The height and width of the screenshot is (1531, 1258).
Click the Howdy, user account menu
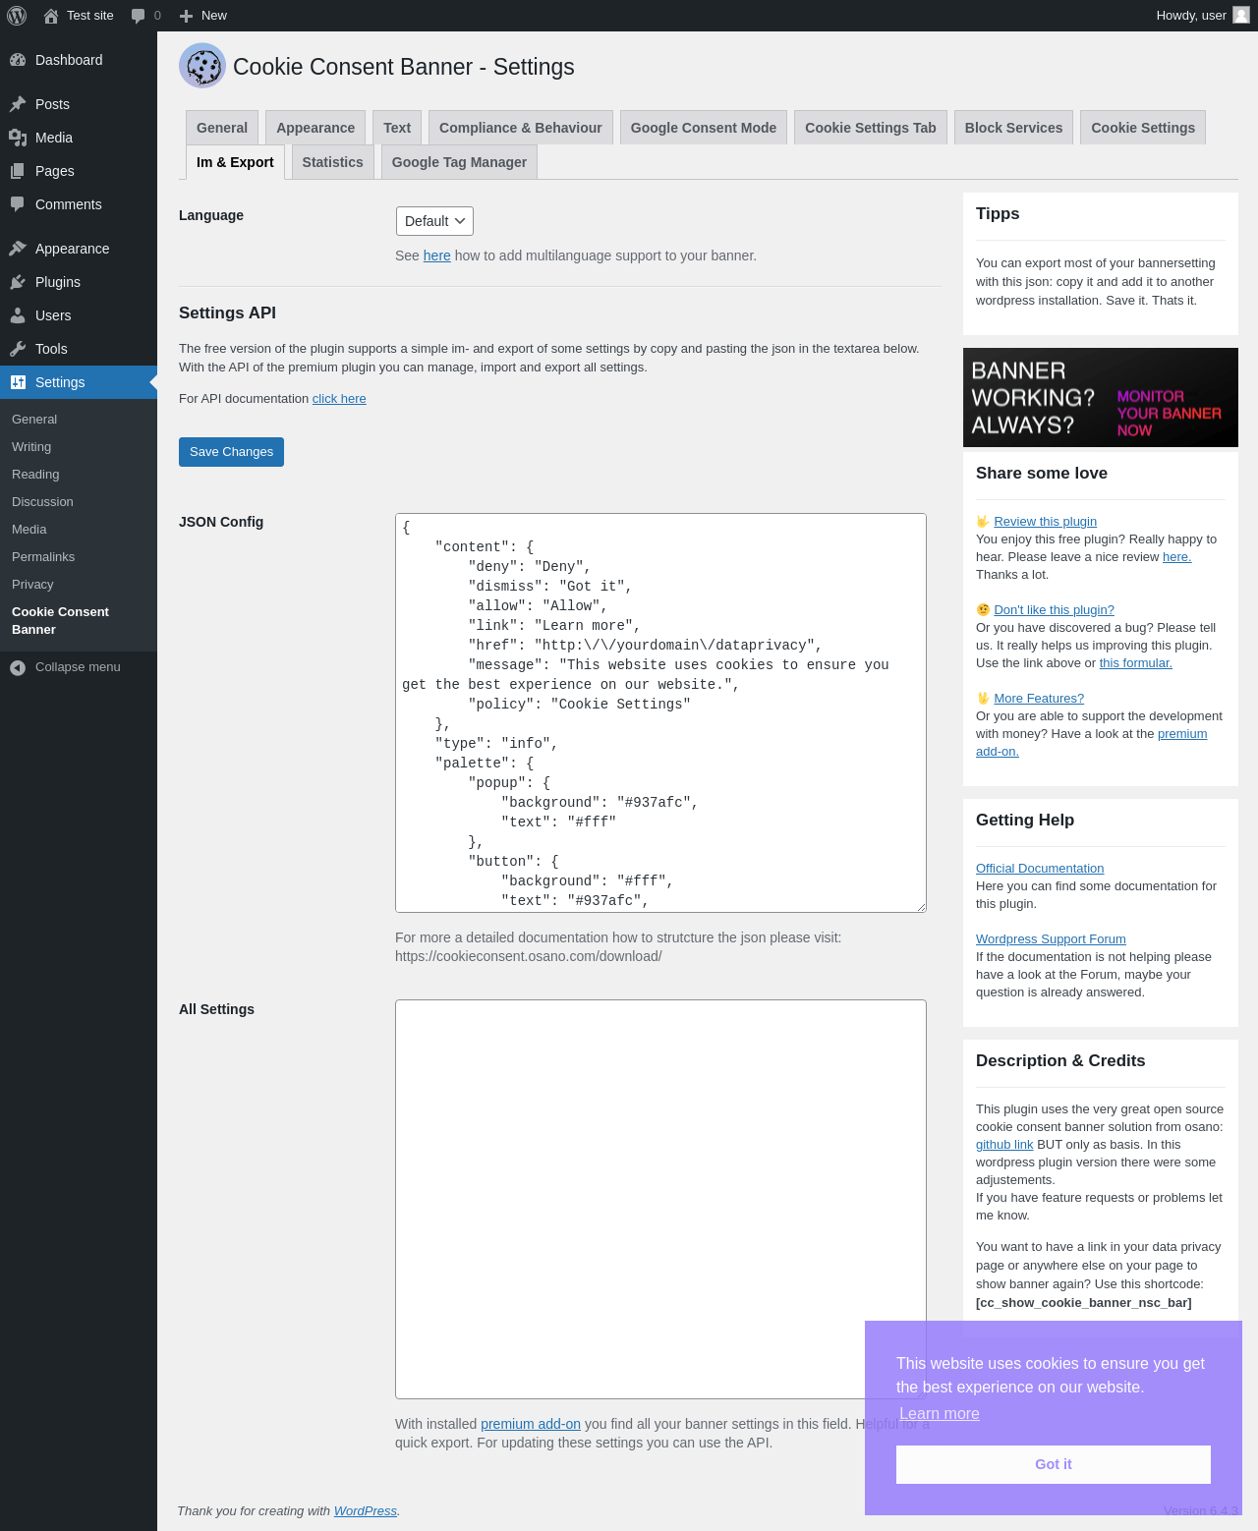coord(1203,16)
